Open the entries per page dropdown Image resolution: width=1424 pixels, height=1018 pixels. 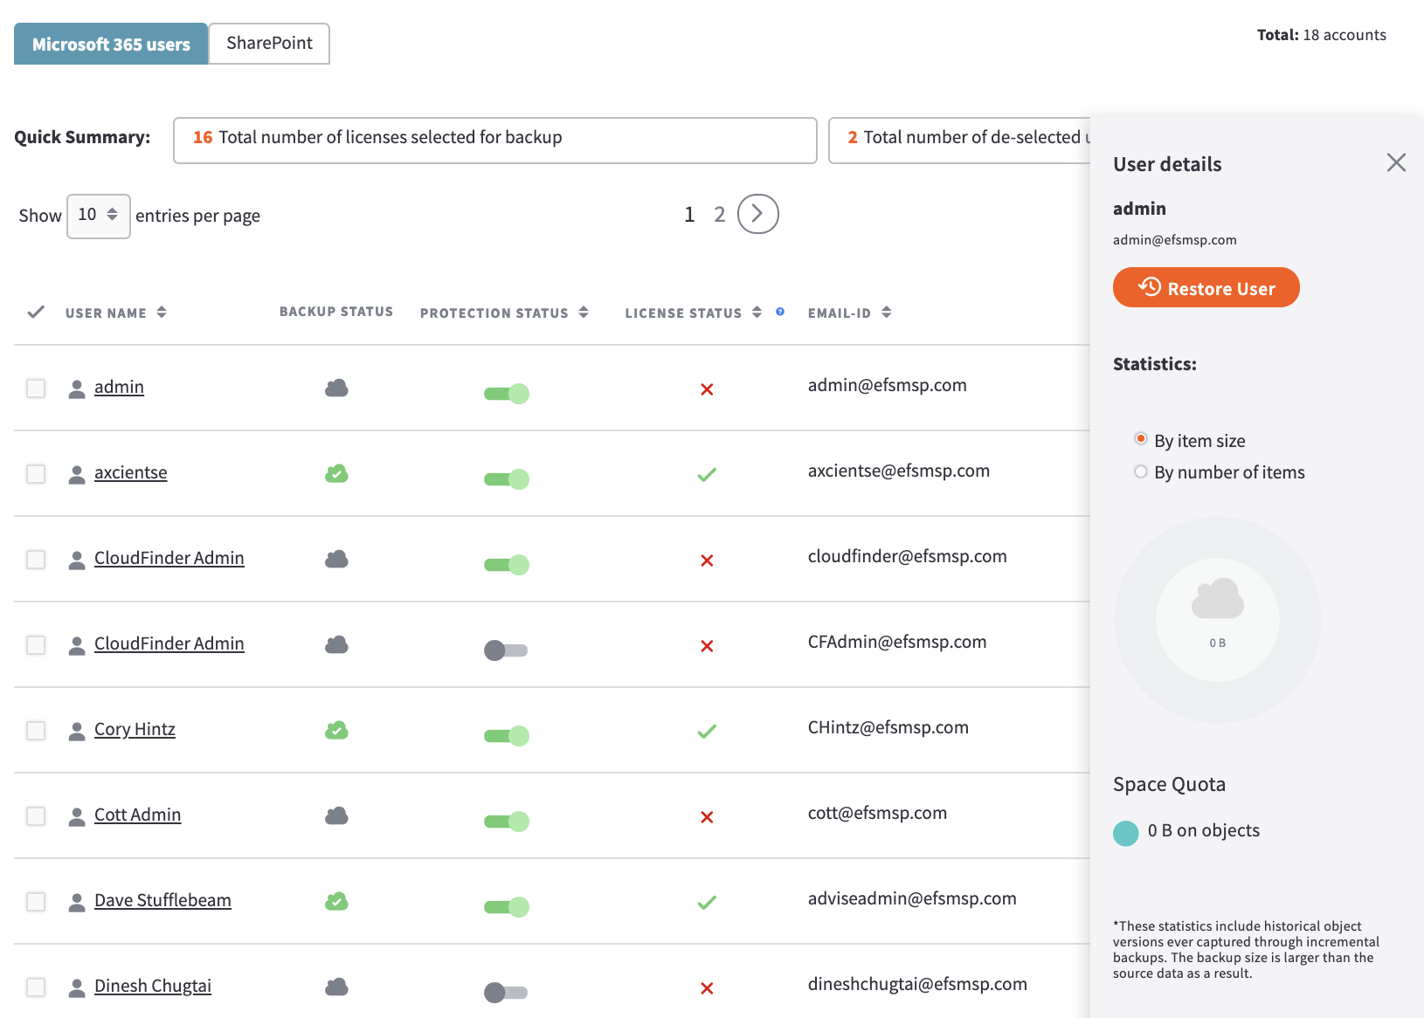pos(98,216)
